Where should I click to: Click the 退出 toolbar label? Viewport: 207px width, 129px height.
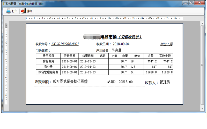point(29,11)
